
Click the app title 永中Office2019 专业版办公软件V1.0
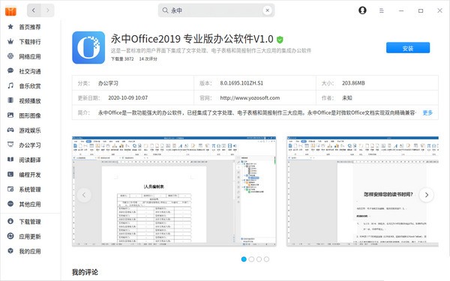pyautogui.click(x=192, y=39)
